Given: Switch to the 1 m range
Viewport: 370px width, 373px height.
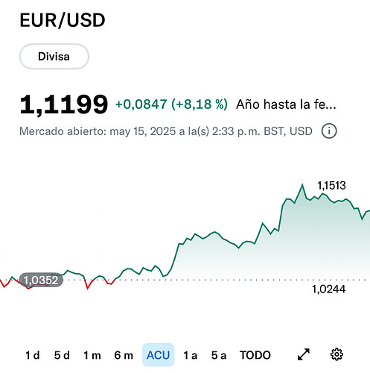Looking at the screenshot, I should click(x=92, y=355).
